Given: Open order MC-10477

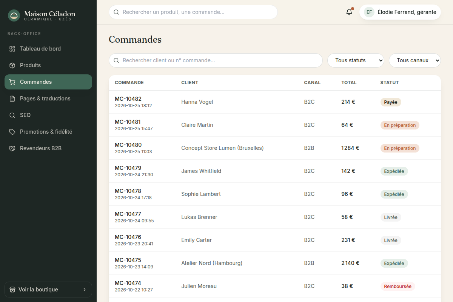Looking at the screenshot, I should (128, 214).
